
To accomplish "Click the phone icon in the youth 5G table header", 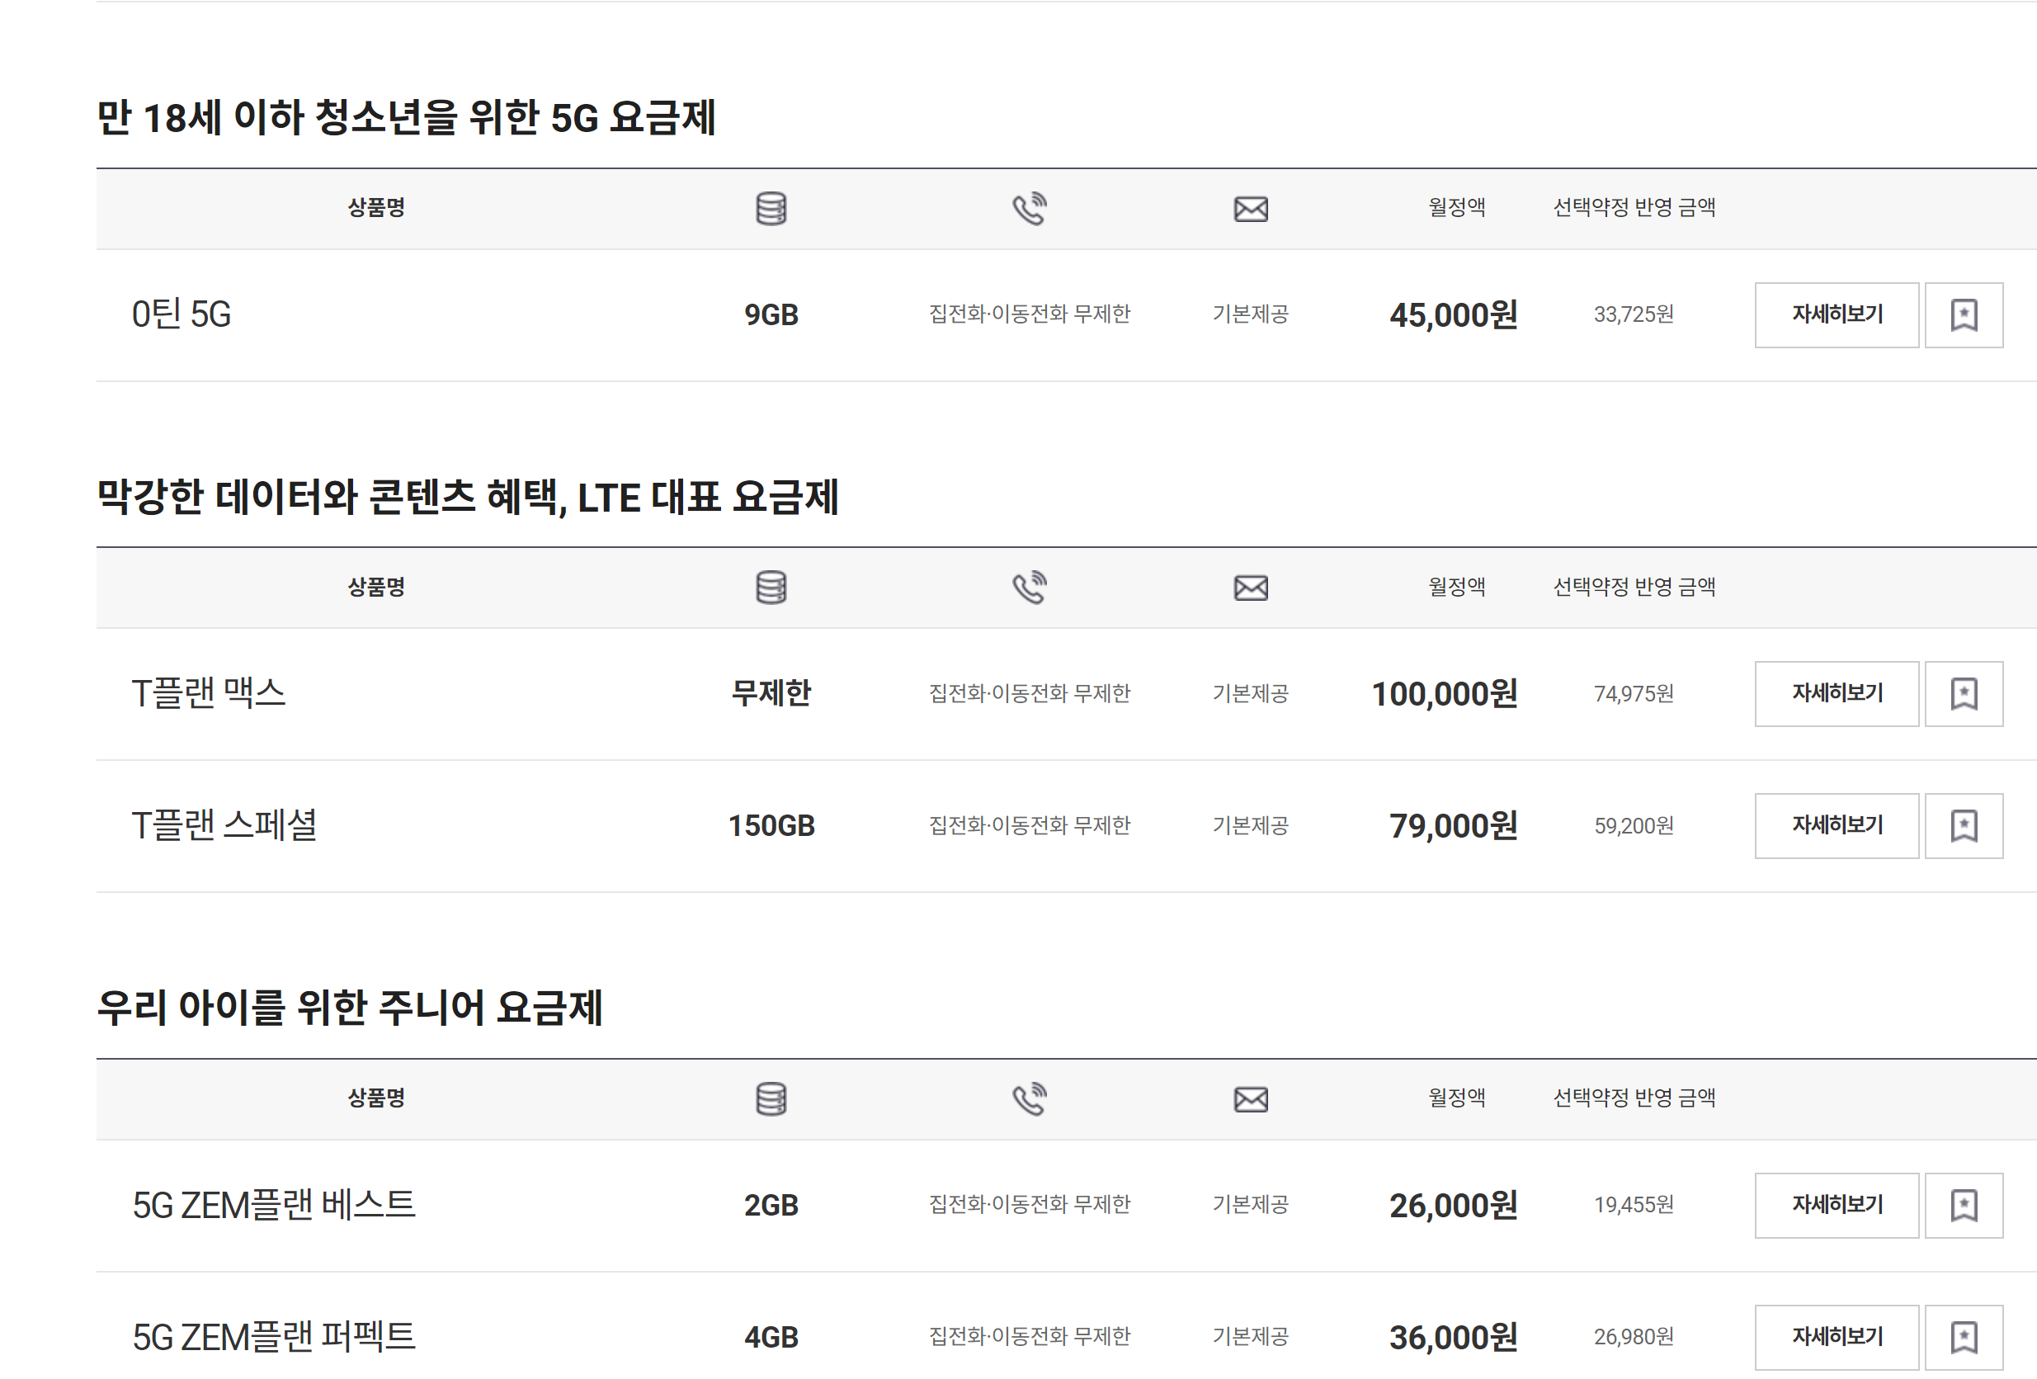I will [x=1030, y=208].
